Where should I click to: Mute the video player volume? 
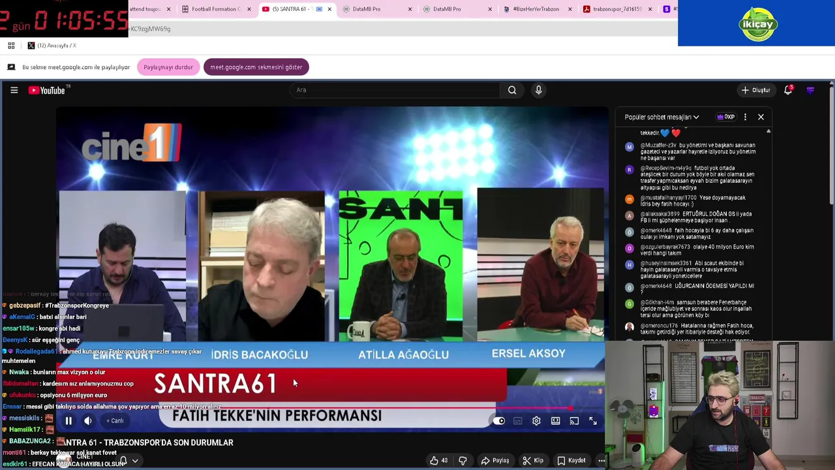pyautogui.click(x=88, y=421)
